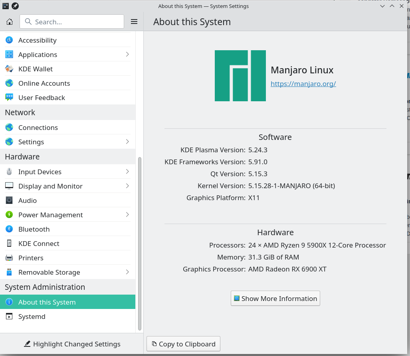This screenshot has height=356, width=410.
Task: Click Highlight Changed Settings
Action: [72, 344]
